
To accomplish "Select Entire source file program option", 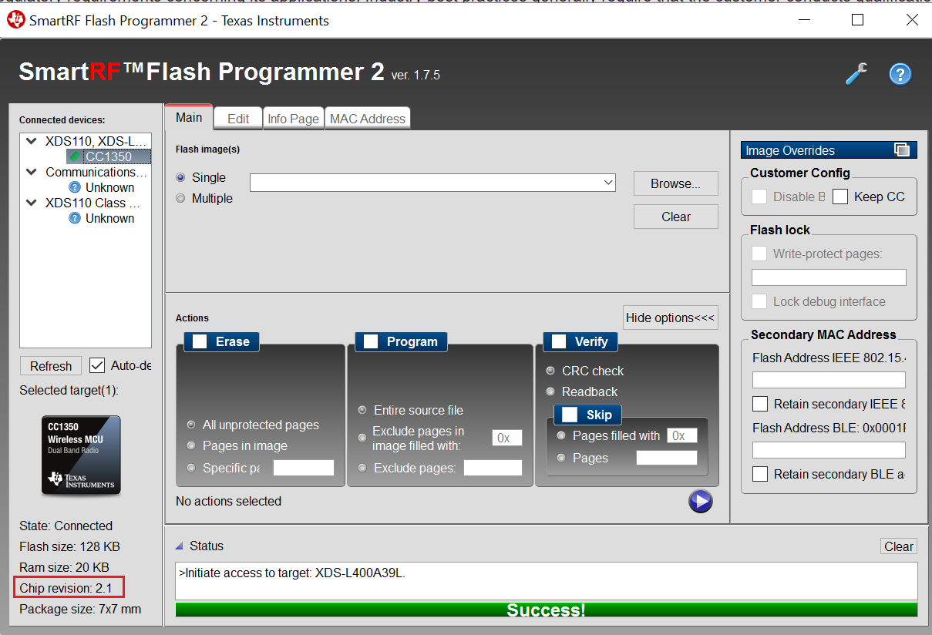I will tap(362, 410).
